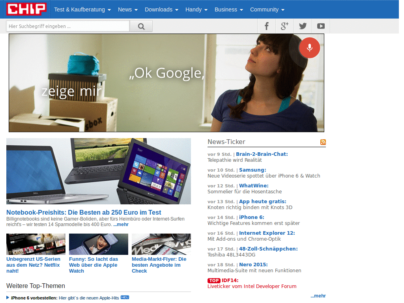The height and width of the screenshot is (303, 404).
Task: Click Sommelier für die Hosentasche text
Action: 245,191
